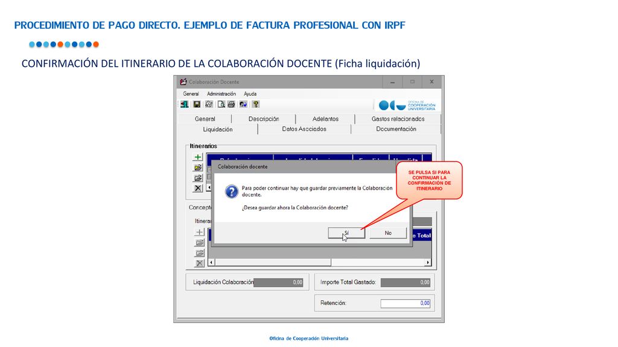
Task: Add itinerary with green plus icon
Action: [x=198, y=157]
